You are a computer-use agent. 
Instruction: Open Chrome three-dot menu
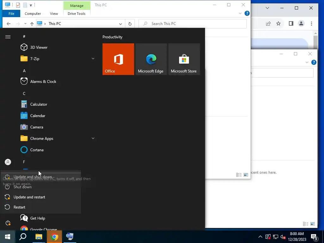tap(311, 23)
